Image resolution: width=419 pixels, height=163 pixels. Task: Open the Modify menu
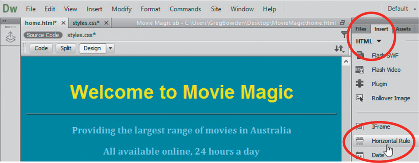coord(121,9)
